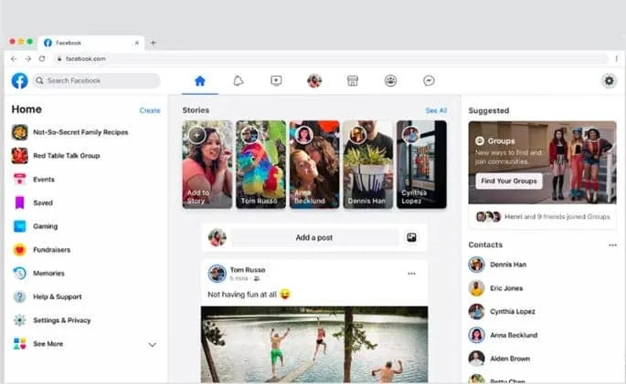Click the photo icon beside Add a post

coord(412,237)
